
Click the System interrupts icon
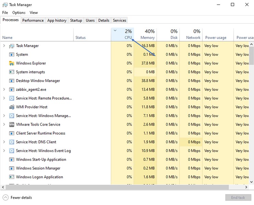pos(12,72)
